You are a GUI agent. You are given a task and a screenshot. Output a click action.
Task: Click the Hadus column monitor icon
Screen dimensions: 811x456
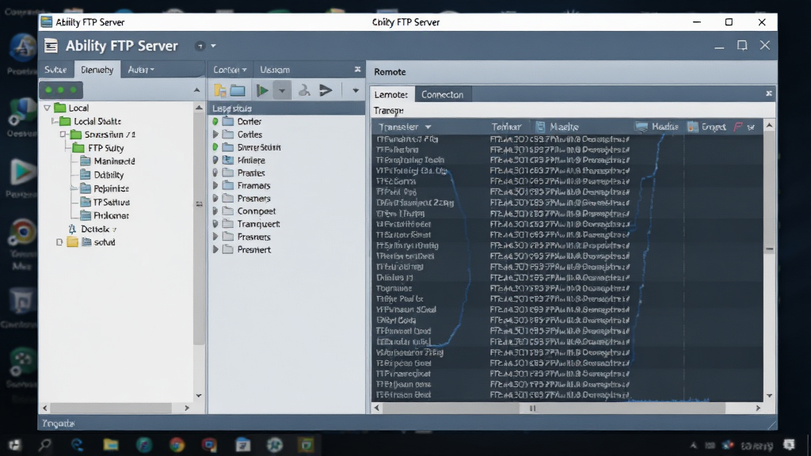[x=642, y=127]
